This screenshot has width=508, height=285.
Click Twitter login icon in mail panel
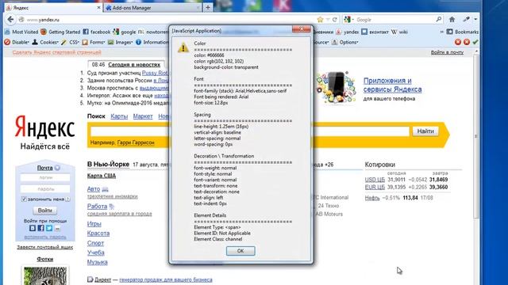pos(49,228)
